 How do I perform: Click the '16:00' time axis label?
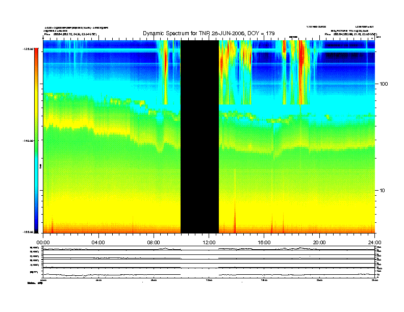(264, 243)
